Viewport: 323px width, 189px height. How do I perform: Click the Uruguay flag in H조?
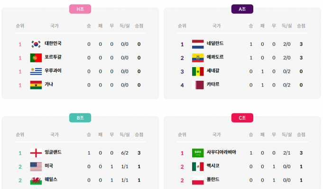click(x=36, y=72)
